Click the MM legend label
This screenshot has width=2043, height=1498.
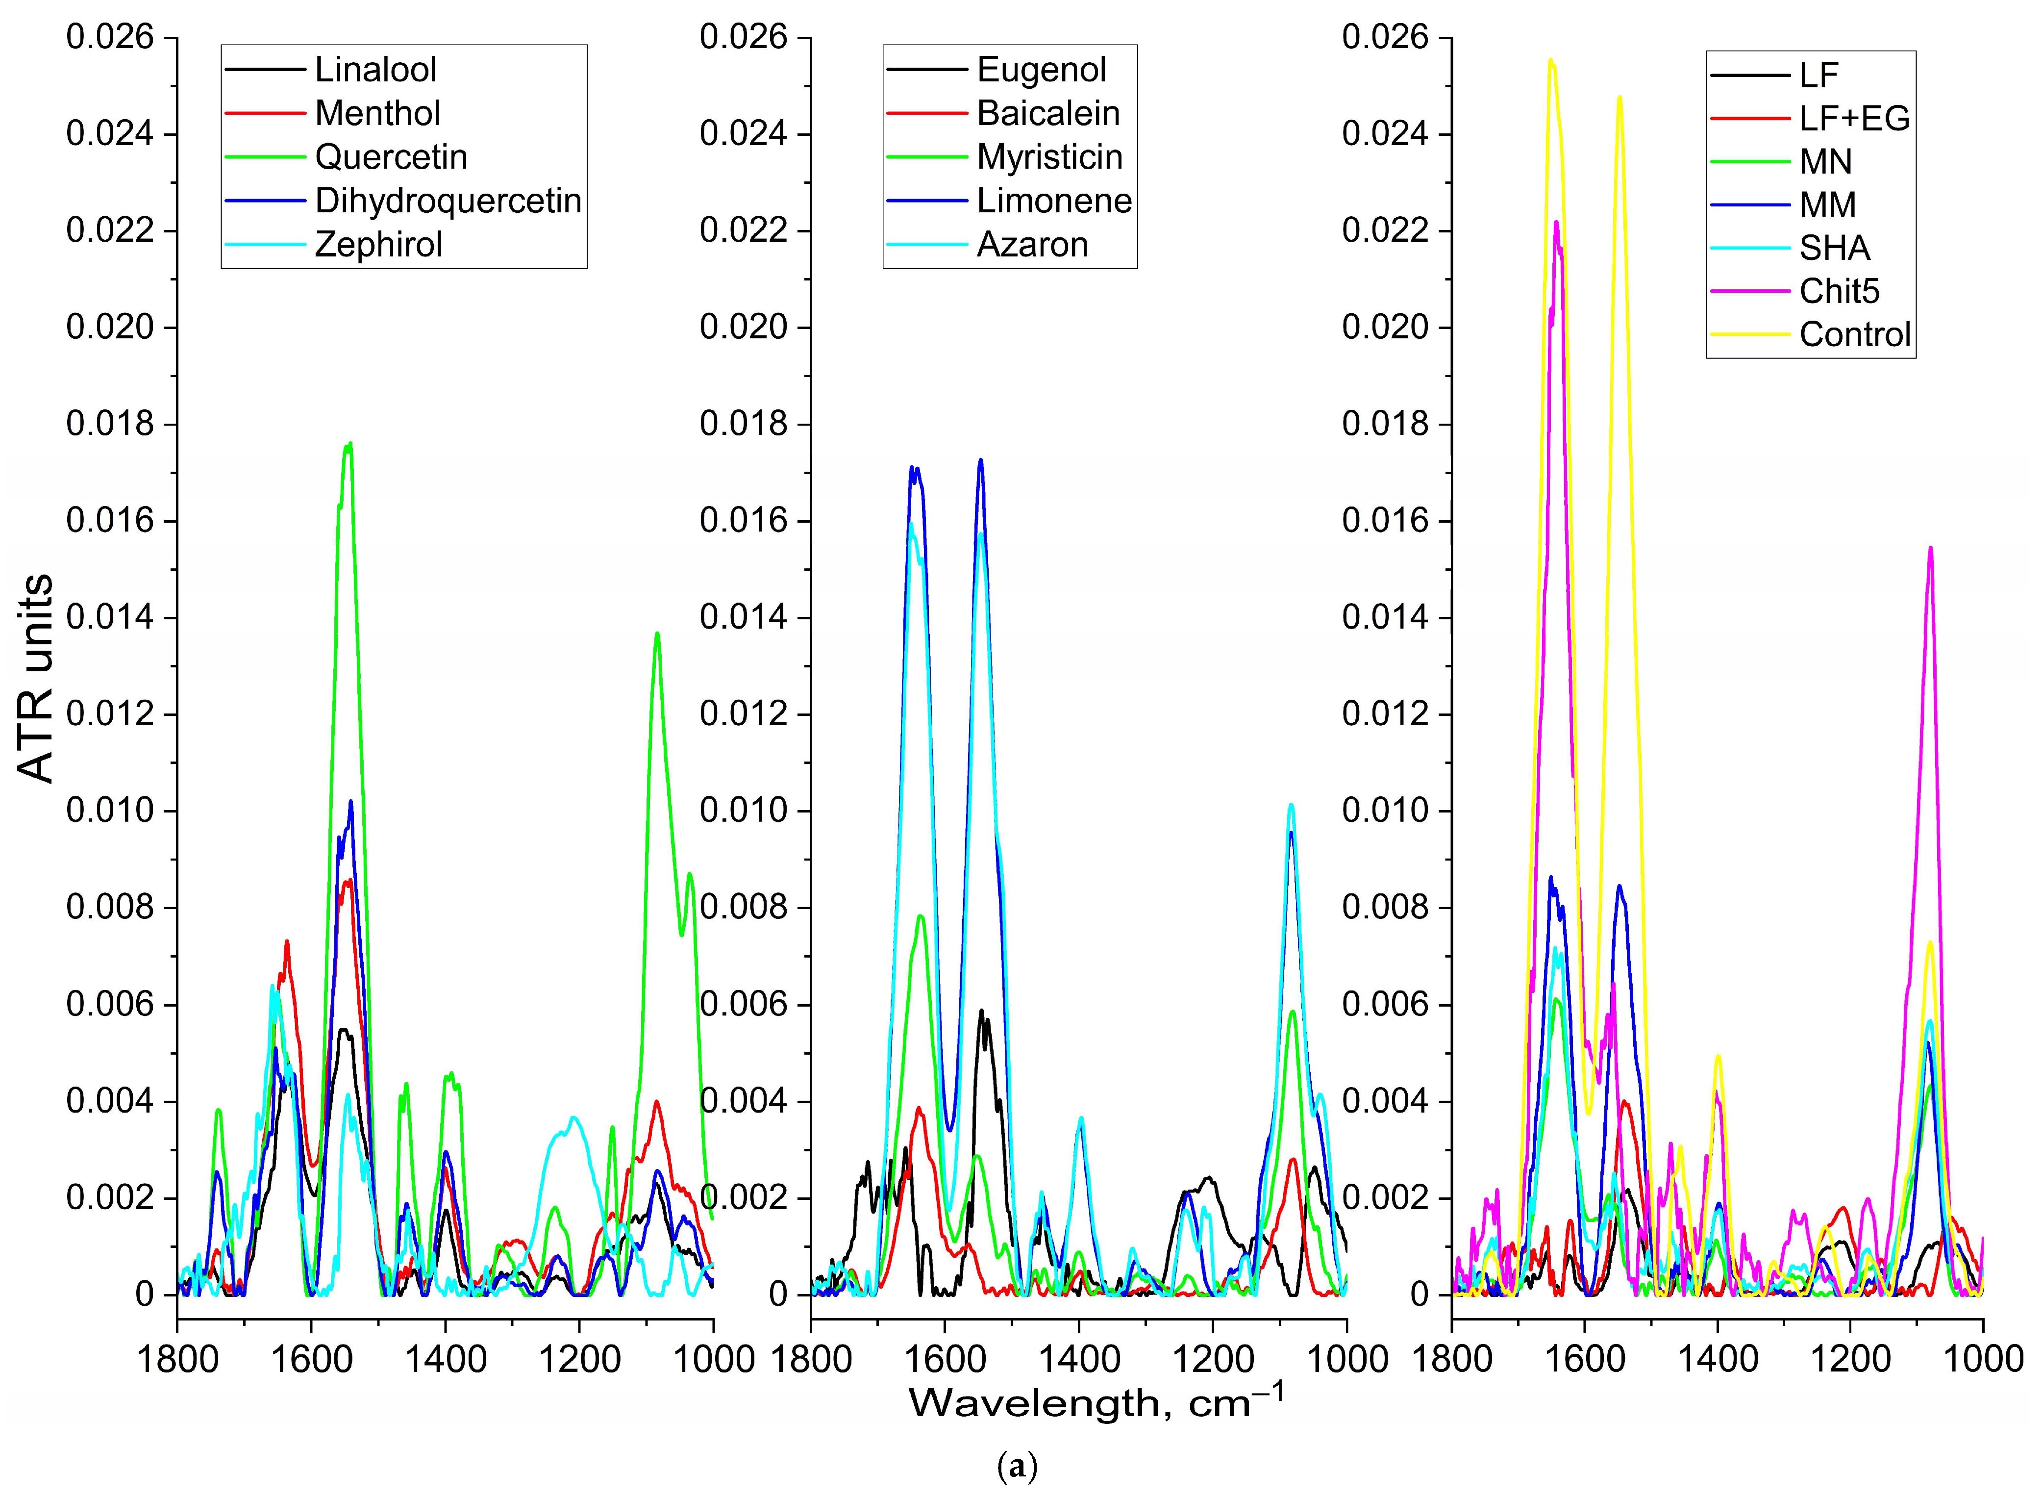(1827, 205)
